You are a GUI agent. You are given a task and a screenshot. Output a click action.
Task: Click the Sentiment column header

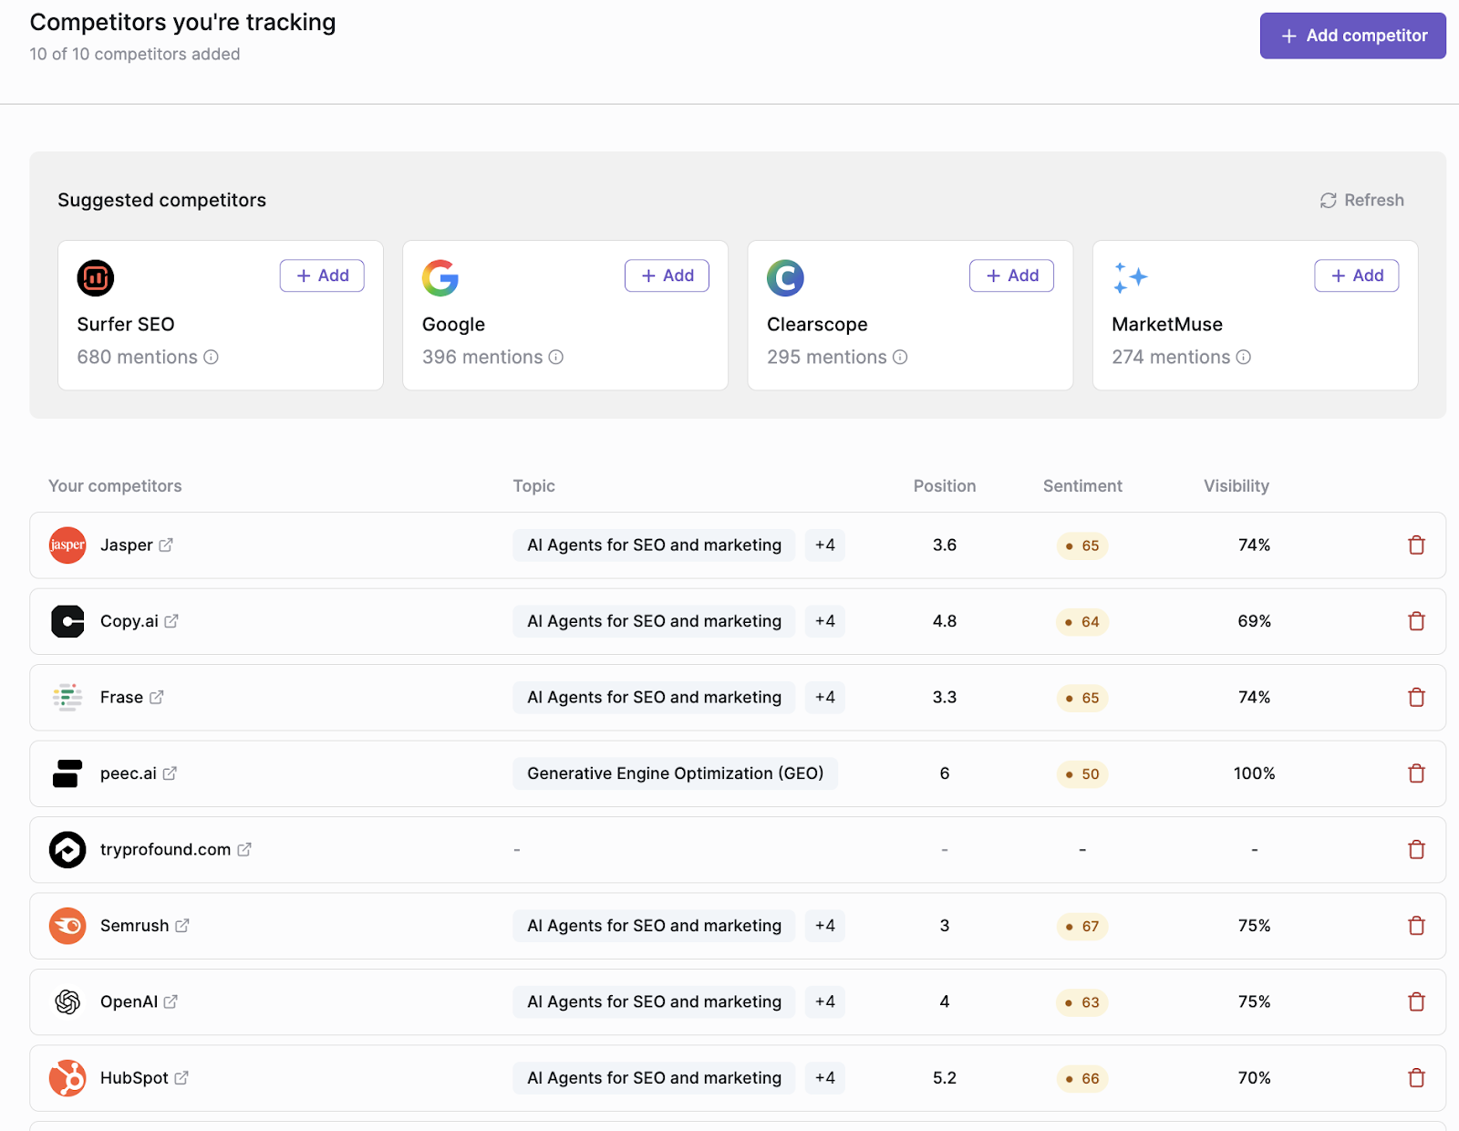(1082, 486)
